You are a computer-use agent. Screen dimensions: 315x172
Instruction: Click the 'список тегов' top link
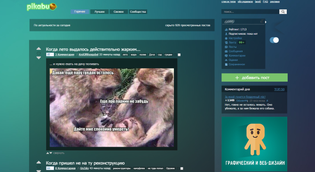(x=228, y=1)
